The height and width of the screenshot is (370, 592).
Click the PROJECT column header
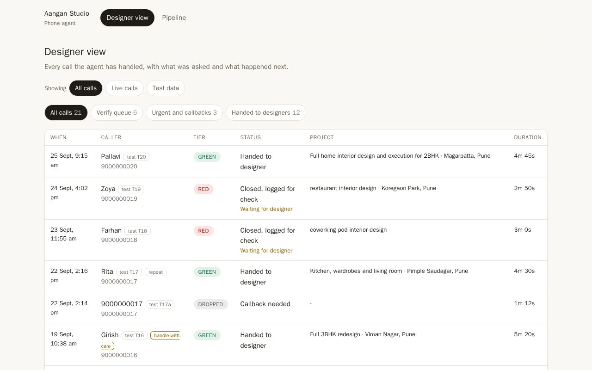pyautogui.click(x=322, y=137)
